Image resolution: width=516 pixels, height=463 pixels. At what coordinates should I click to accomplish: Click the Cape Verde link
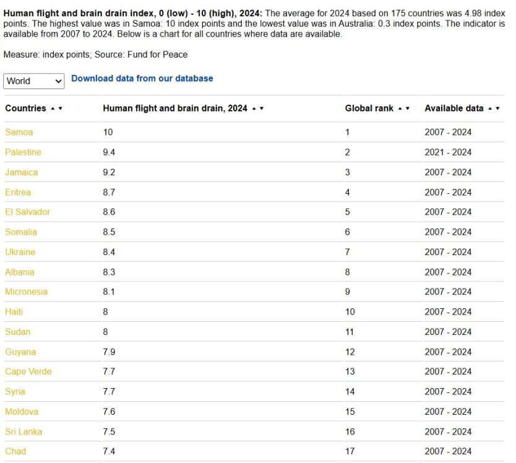tap(28, 371)
